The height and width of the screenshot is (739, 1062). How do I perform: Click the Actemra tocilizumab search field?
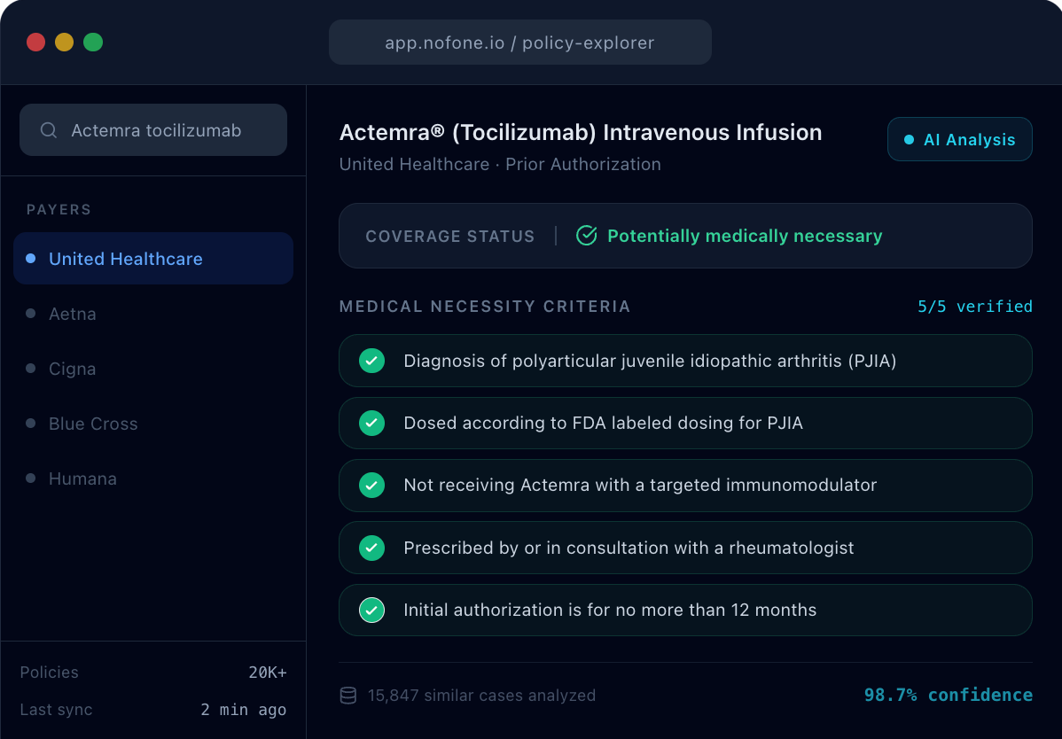153,130
